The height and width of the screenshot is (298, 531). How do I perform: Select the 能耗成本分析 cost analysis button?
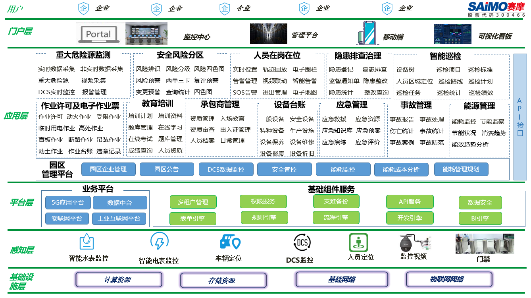pyautogui.click(x=401, y=169)
